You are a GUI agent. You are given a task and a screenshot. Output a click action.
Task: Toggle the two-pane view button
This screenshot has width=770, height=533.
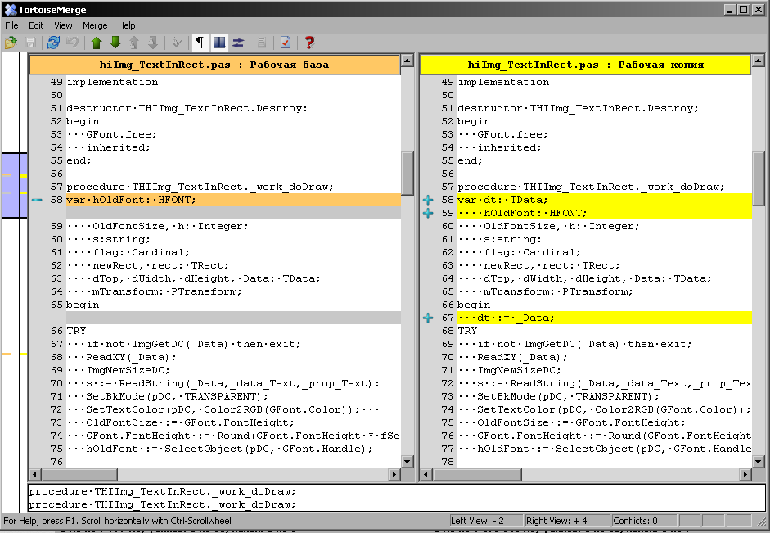pyautogui.click(x=219, y=43)
